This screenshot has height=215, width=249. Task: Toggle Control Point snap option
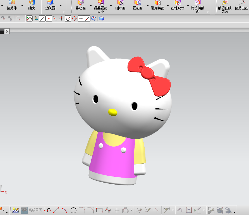pos(55,19)
